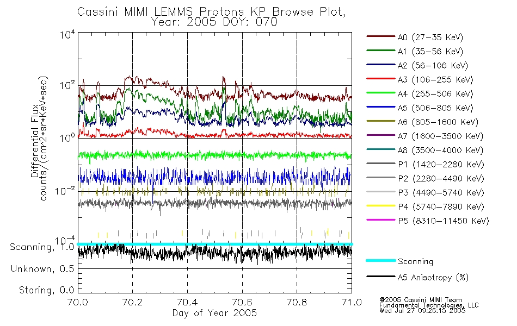Screen dimensions: 517x326
Task: Click the P4 (5740-7890 KeV) yellow swatch
Action: tap(381, 206)
